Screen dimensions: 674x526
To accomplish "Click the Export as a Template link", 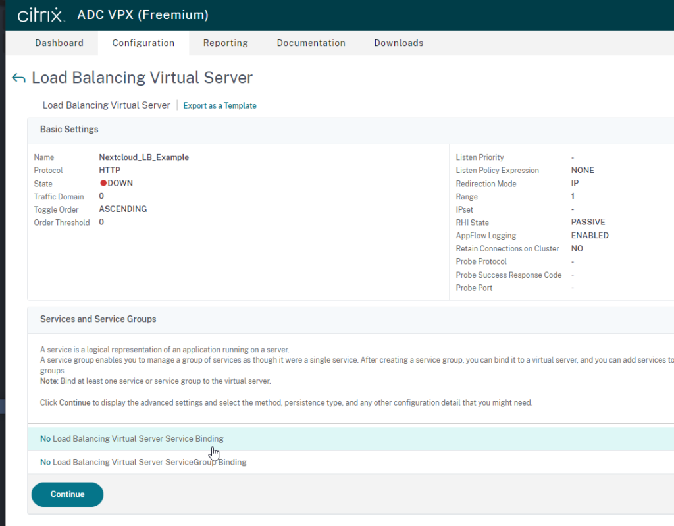I will pyautogui.click(x=220, y=105).
